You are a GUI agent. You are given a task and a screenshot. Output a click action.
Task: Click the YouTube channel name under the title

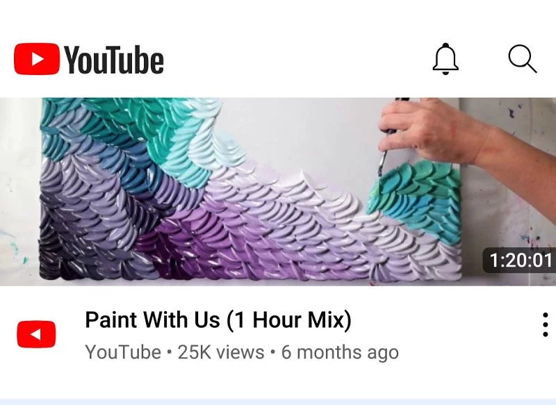[123, 352]
